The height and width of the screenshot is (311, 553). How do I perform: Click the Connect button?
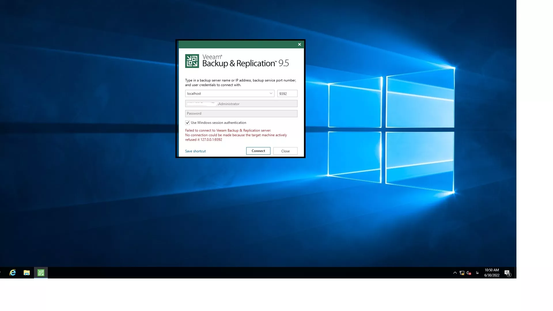[258, 151]
